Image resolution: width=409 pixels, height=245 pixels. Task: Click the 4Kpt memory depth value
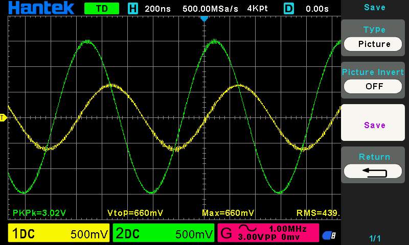(x=258, y=9)
